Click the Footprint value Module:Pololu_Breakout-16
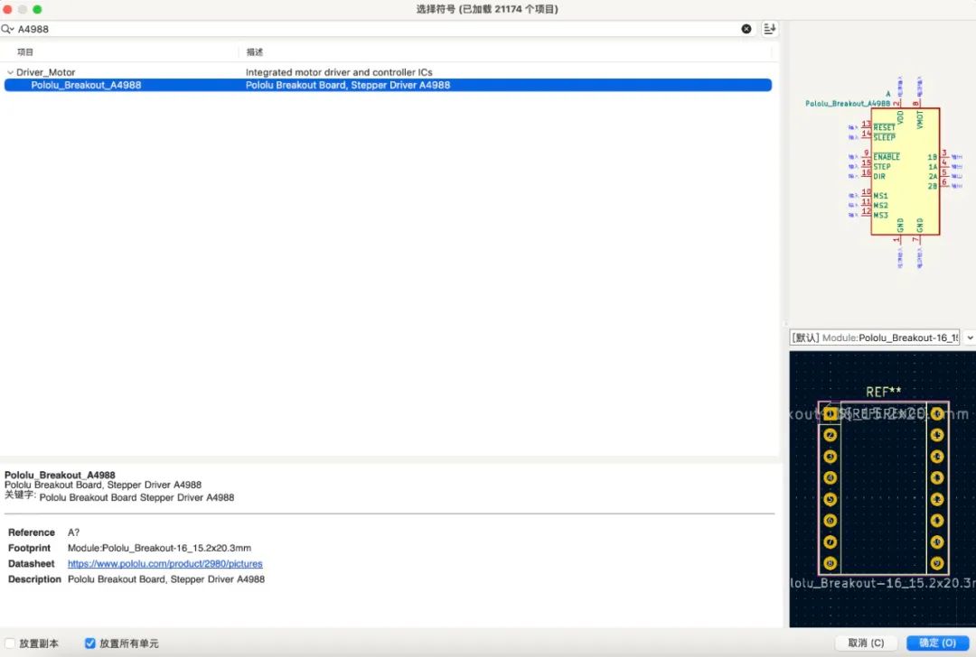The width and height of the screenshot is (976, 657). [x=159, y=548]
